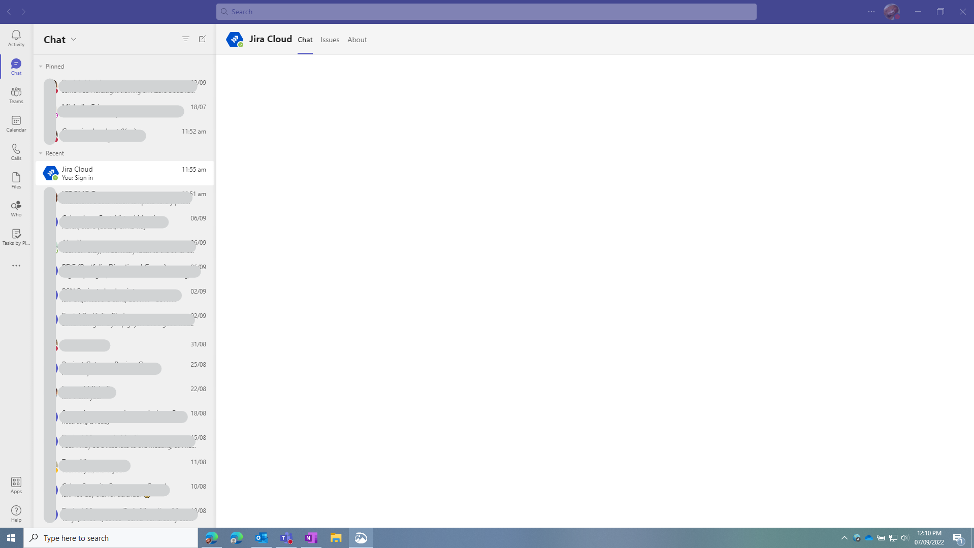Open Tasks by Planner app
974x548 pixels.
pyautogui.click(x=16, y=237)
